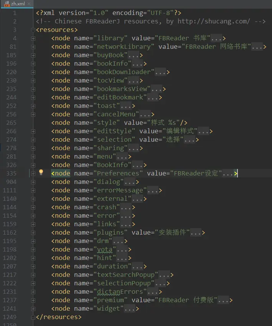
Task: Expand the bookmarksView node fold
Action: coord(33,89)
